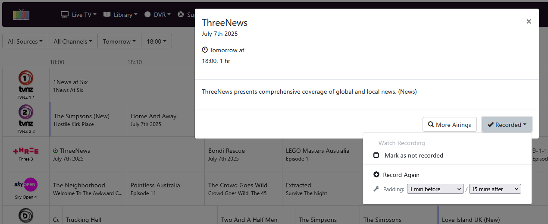Click the Record Again plus icon
Viewport: 548px width, 224px height.
click(x=376, y=175)
